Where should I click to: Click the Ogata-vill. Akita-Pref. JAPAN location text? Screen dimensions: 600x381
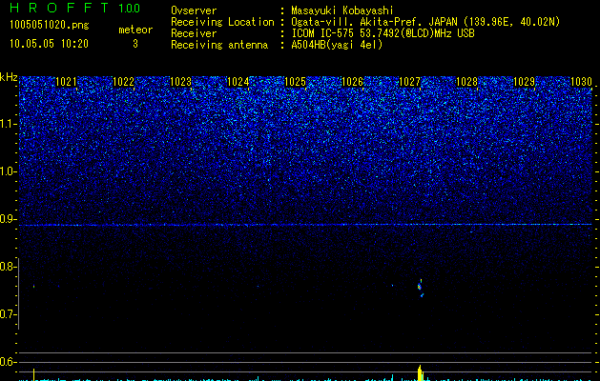[425, 22]
